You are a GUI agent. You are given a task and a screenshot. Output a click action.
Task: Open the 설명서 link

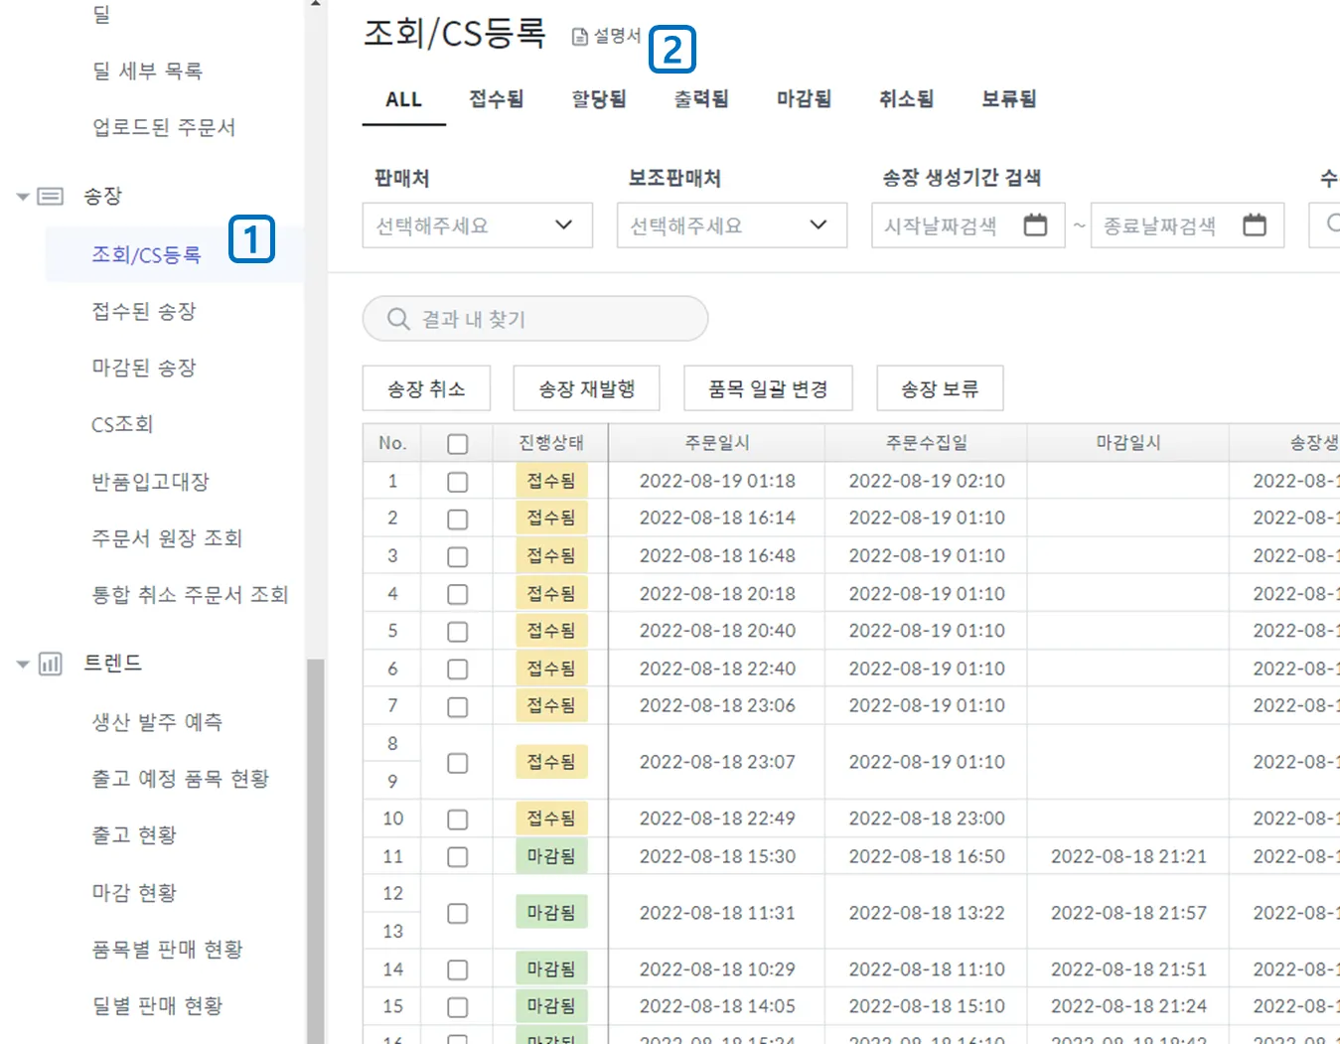(608, 36)
